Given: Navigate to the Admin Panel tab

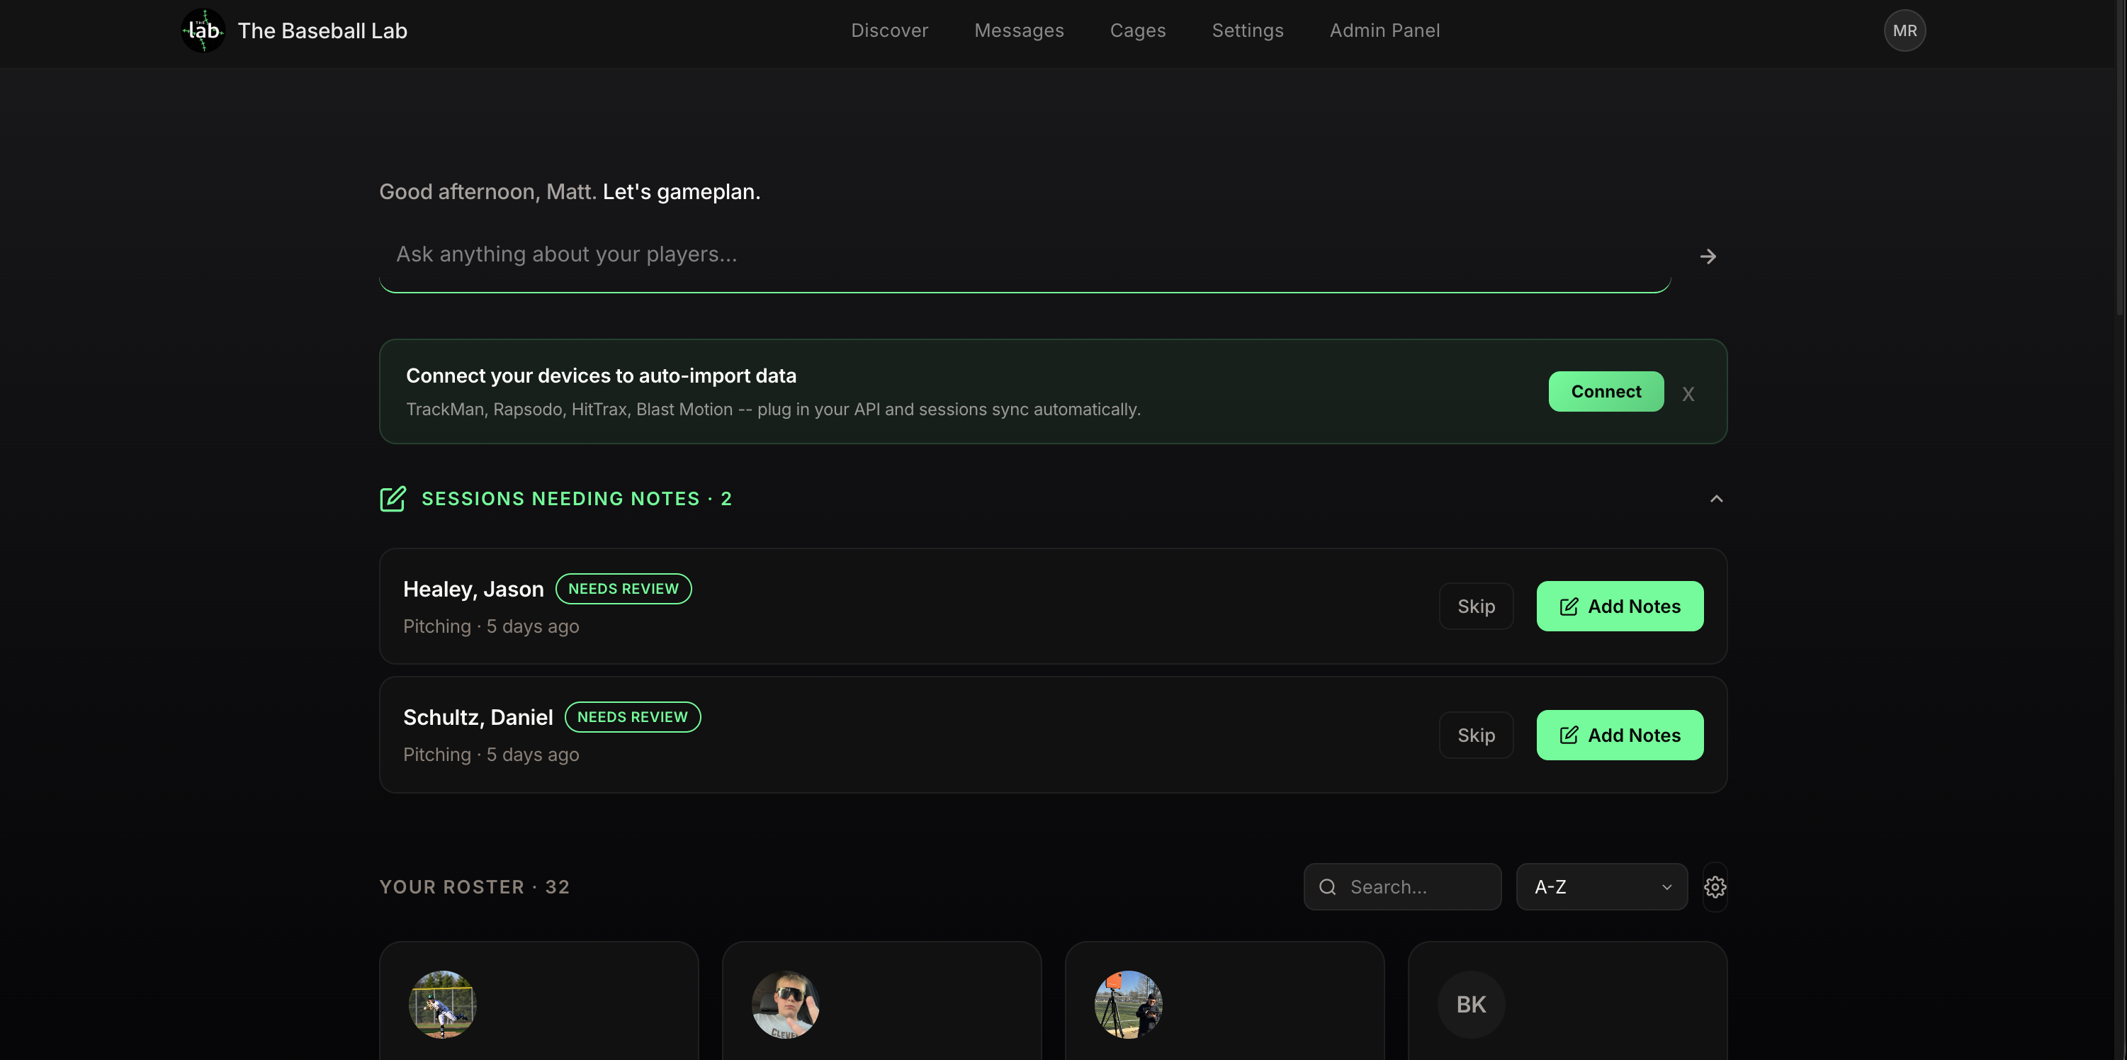Looking at the screenshot, I should click(x=1384, y=30).
